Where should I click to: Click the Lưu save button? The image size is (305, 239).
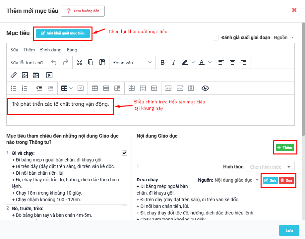(289, 230)
